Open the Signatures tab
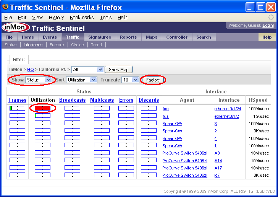Screen dimensions: 278x197 tap(100, 37)
